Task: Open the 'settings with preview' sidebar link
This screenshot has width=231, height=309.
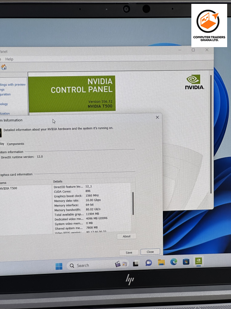Action: click(x=13, y=85)
